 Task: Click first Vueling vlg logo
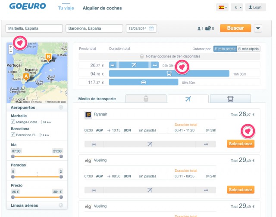[88, 161]
